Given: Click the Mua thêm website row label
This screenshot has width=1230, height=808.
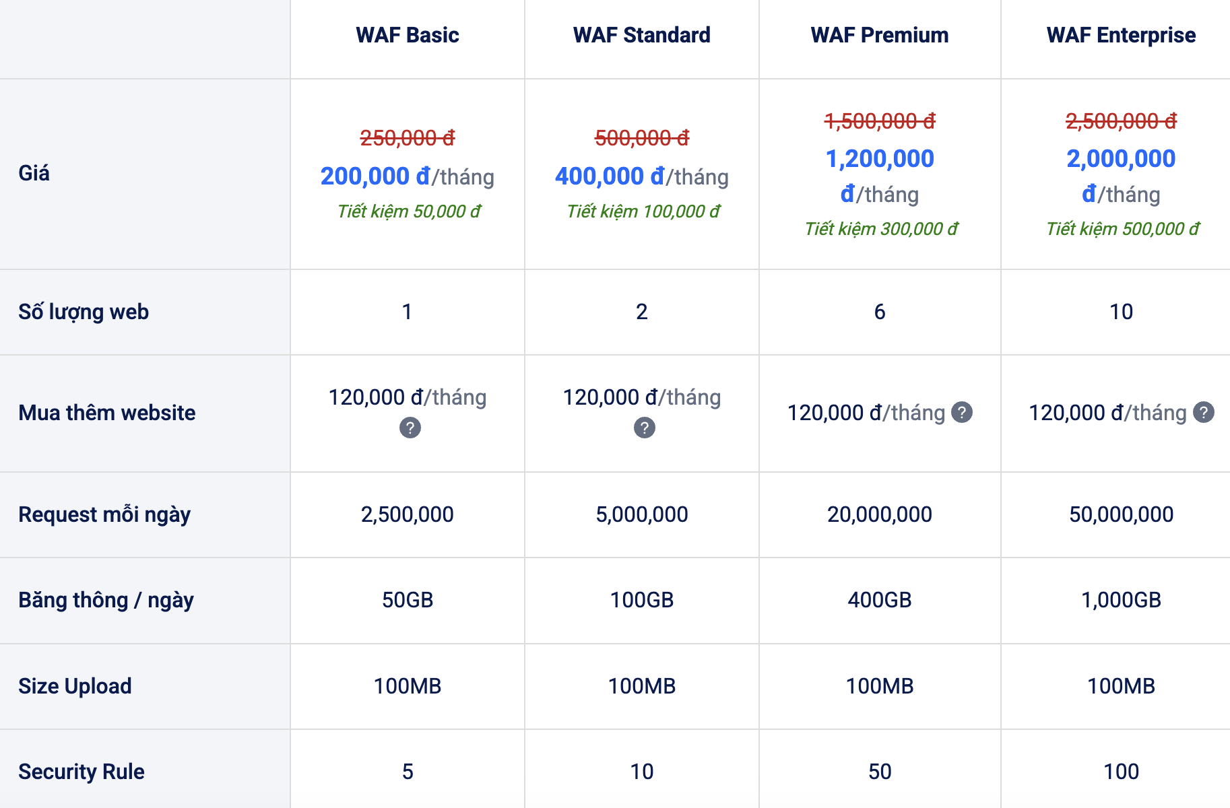Looking at the screenshot, I should (106, 413).
